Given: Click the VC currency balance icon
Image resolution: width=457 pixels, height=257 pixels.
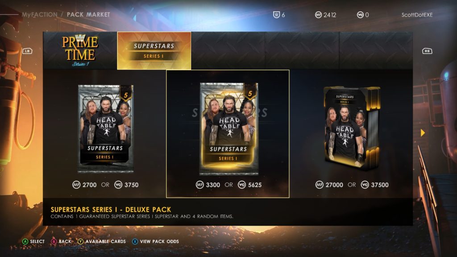Looking at the screenshot, I should pos(360,15).
